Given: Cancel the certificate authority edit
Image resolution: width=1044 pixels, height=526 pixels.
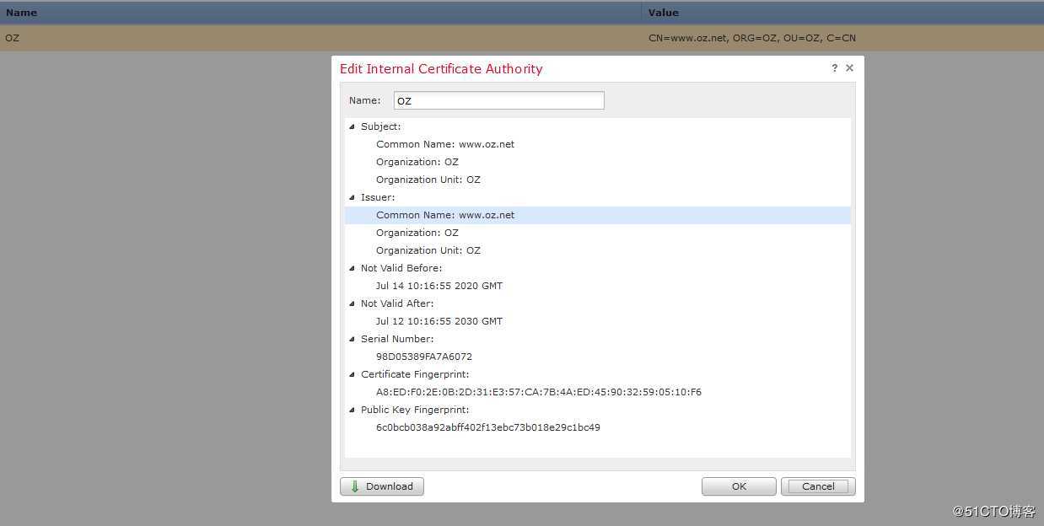Looking at the screenshot, I should 818,486.
